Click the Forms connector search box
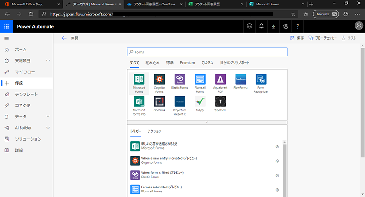This screenshot has height=197, width=365. pos(207,52)
